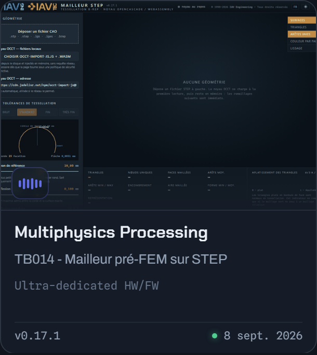Toggle the light/dark theme sun icon
Screen dimensions: 317x355
pyautogui.click(x=306, y=7)
